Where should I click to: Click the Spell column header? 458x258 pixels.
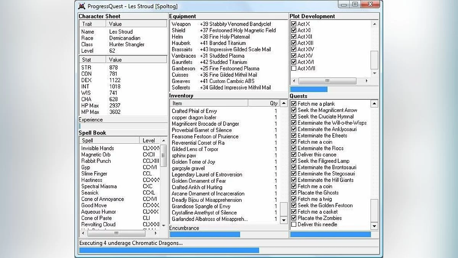coord(109,141)
